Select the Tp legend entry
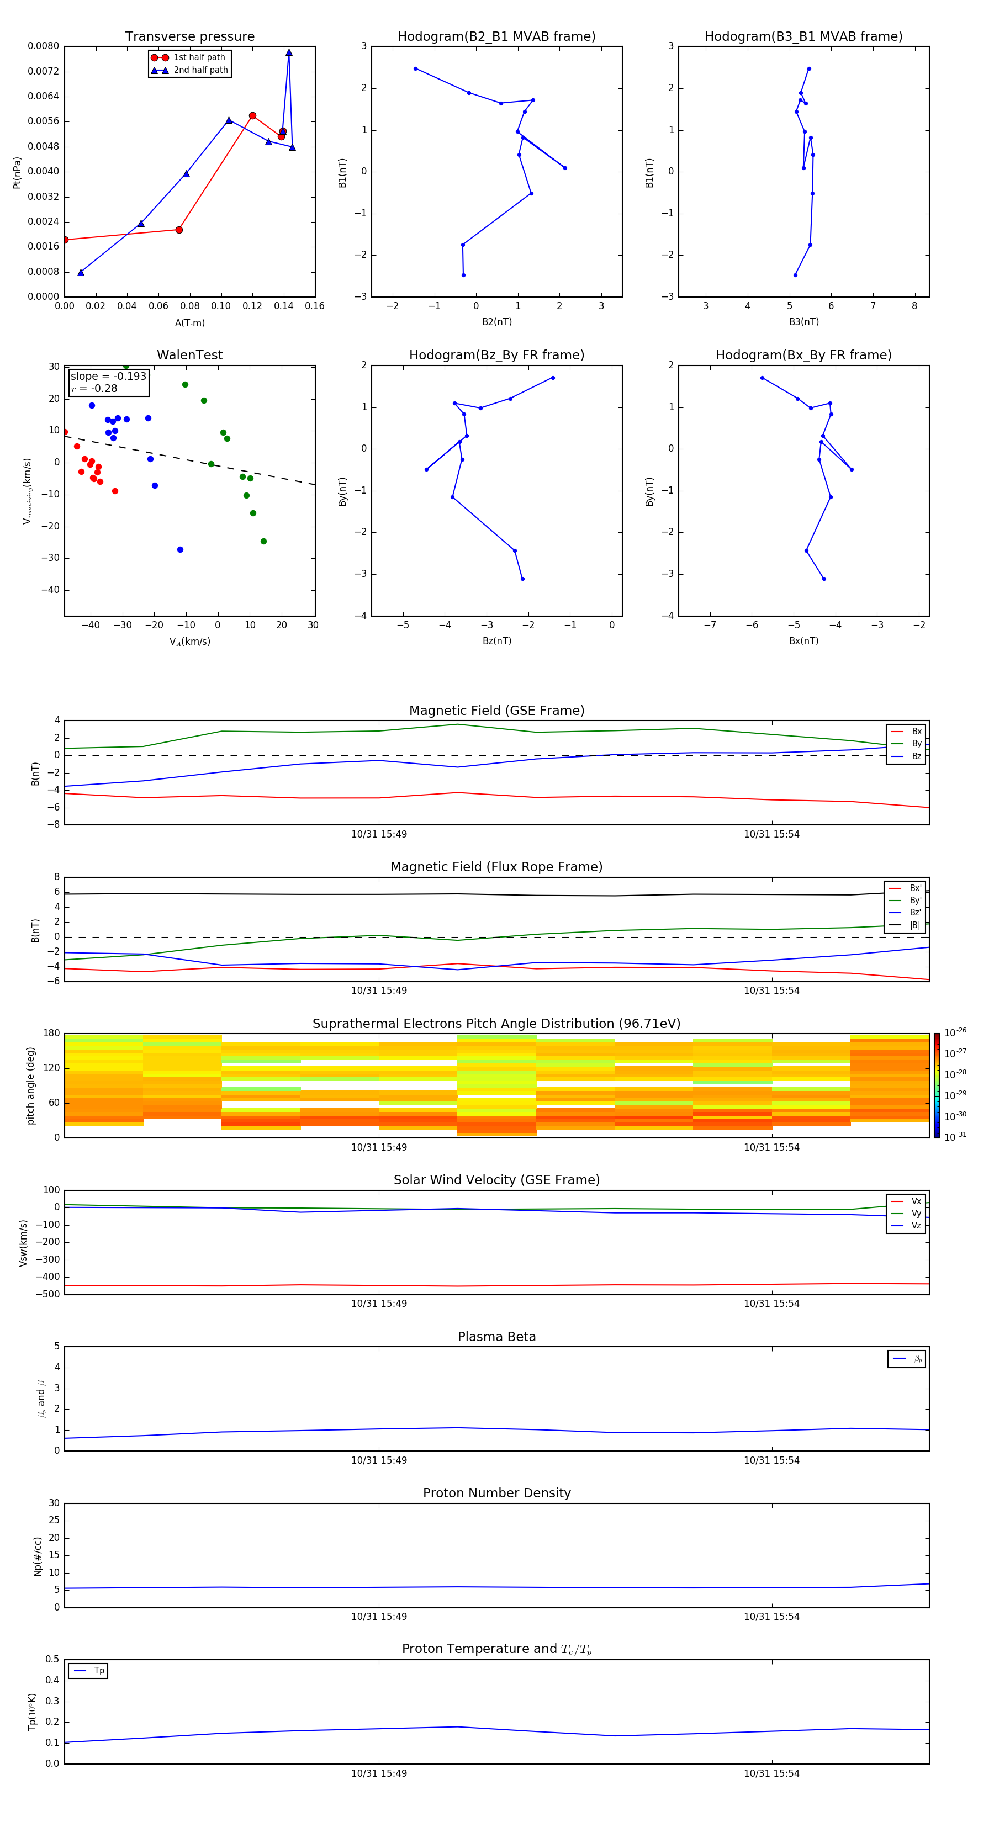994x1822 pixels. pos(88,1671)
